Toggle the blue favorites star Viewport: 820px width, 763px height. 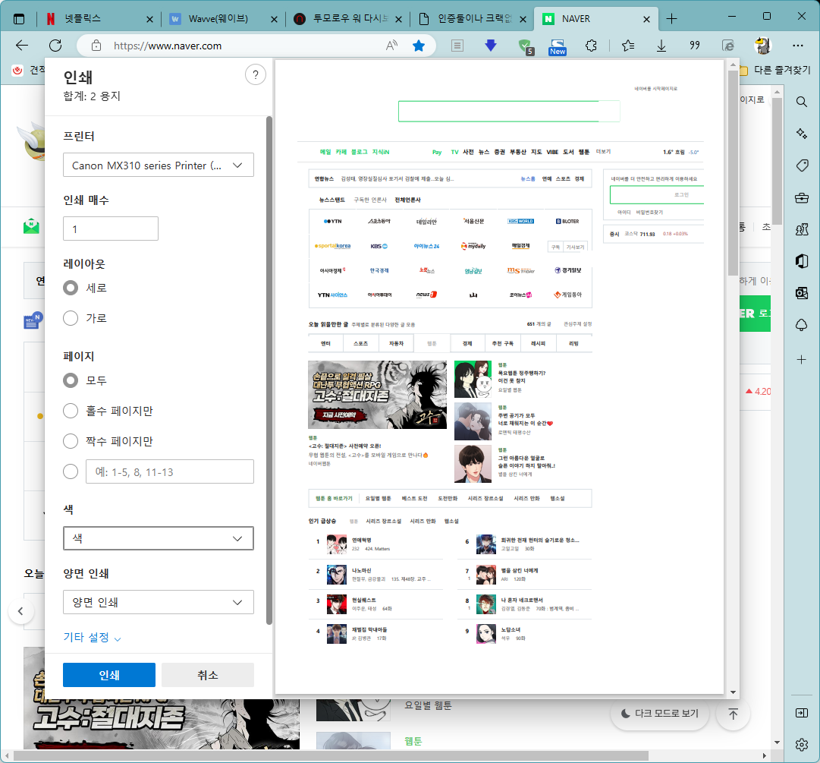point(419,46)
